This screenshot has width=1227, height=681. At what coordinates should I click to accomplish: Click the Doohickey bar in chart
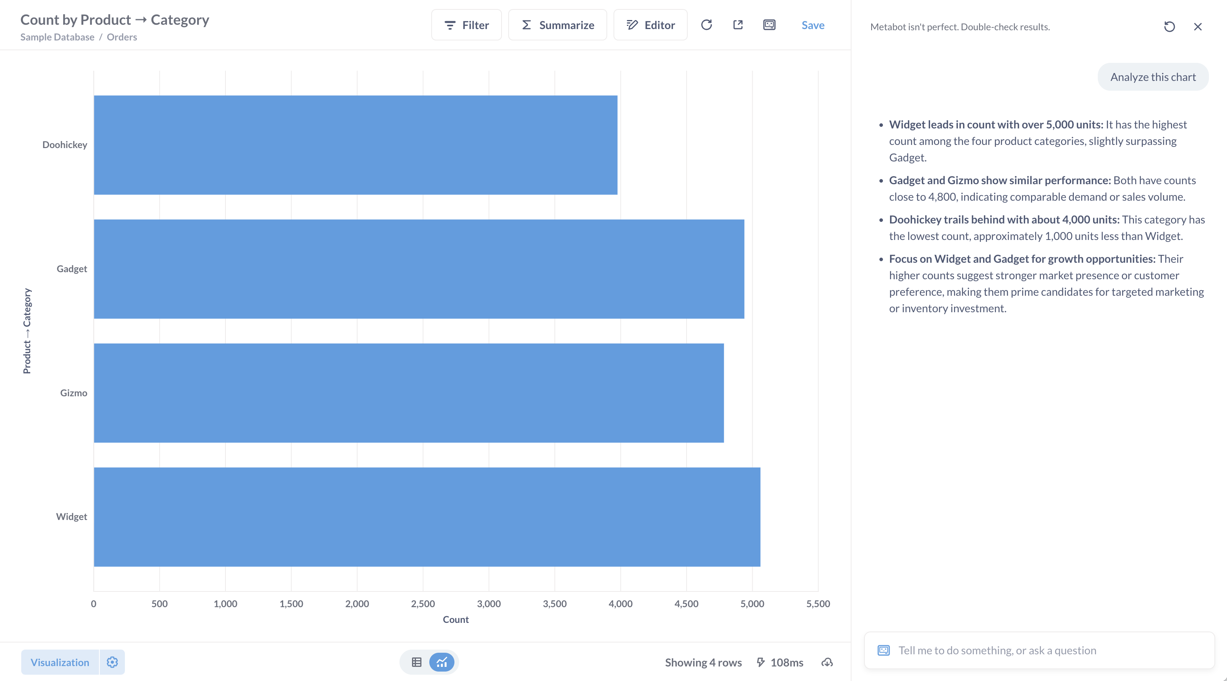point(355,145)
